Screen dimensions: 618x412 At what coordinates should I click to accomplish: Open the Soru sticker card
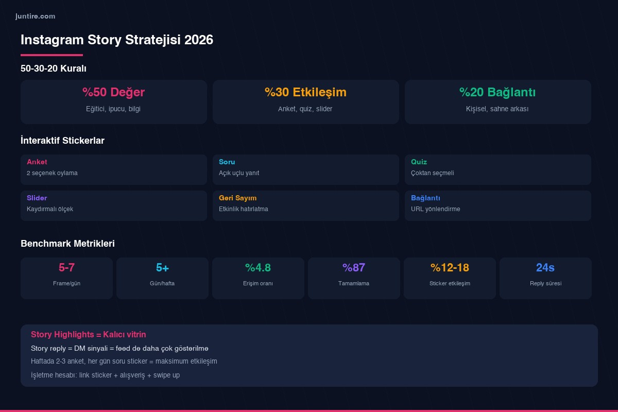tap(306, 169)
